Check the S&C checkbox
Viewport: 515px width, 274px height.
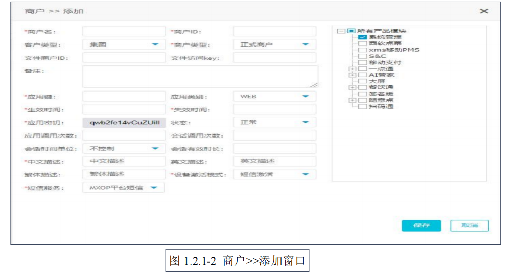pyautogui.click(x=362, y=56)
